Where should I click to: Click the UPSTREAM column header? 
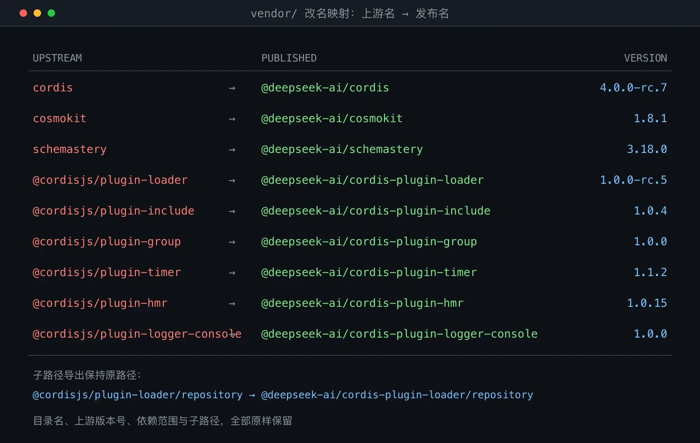tap(57, 58)
